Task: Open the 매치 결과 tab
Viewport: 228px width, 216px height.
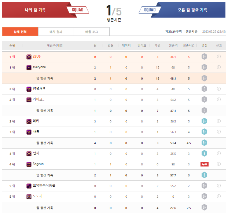Action: [56, 32]
